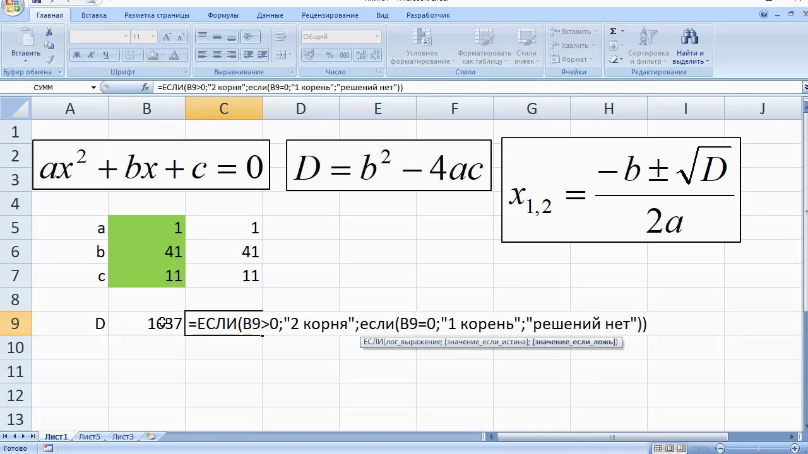
Task: Toggle align text left
Action: [x=203, y=55]
